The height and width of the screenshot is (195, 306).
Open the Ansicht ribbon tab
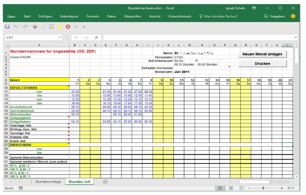(x=155, y=16)
